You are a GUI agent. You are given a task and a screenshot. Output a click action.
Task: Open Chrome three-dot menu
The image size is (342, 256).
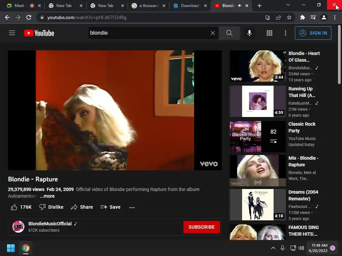click(335, 17)
